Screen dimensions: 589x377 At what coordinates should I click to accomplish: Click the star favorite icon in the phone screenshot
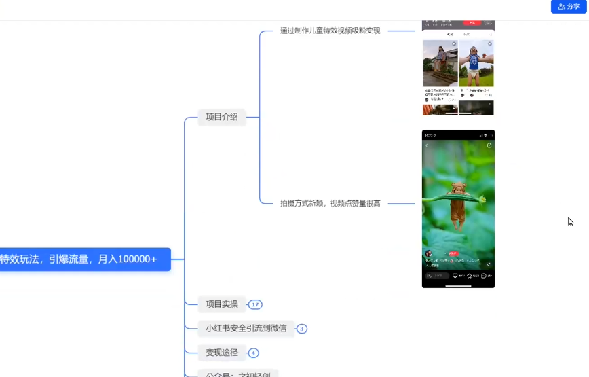470,276
